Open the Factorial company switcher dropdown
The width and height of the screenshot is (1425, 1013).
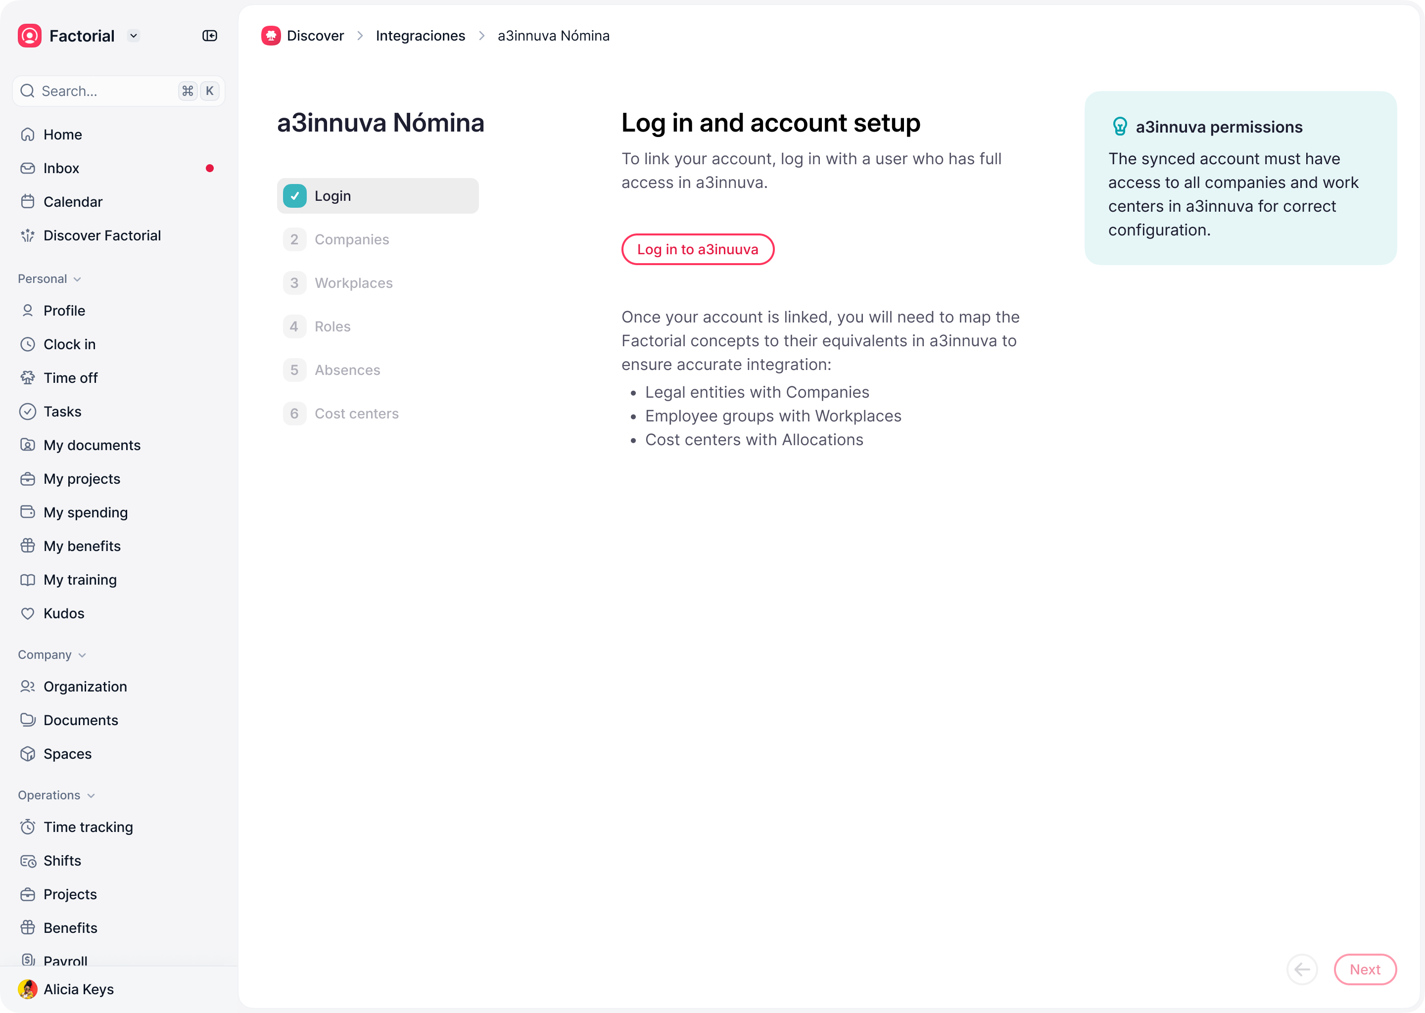click(x=133, y=36)
